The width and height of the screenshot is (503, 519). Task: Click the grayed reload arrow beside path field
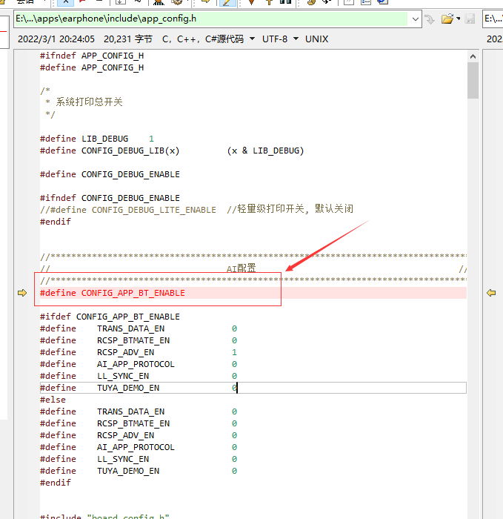pos(430,19)
